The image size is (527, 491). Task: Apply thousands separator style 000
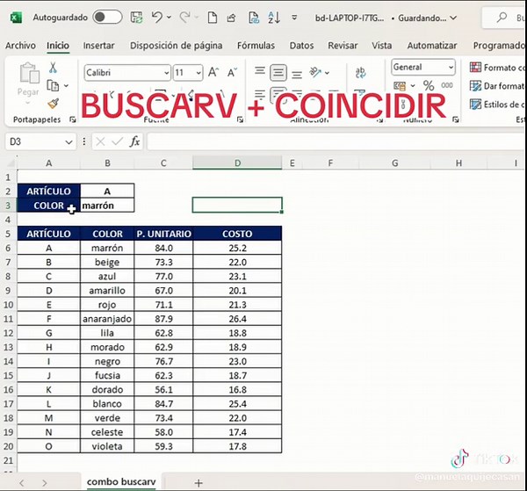[447, 85]
